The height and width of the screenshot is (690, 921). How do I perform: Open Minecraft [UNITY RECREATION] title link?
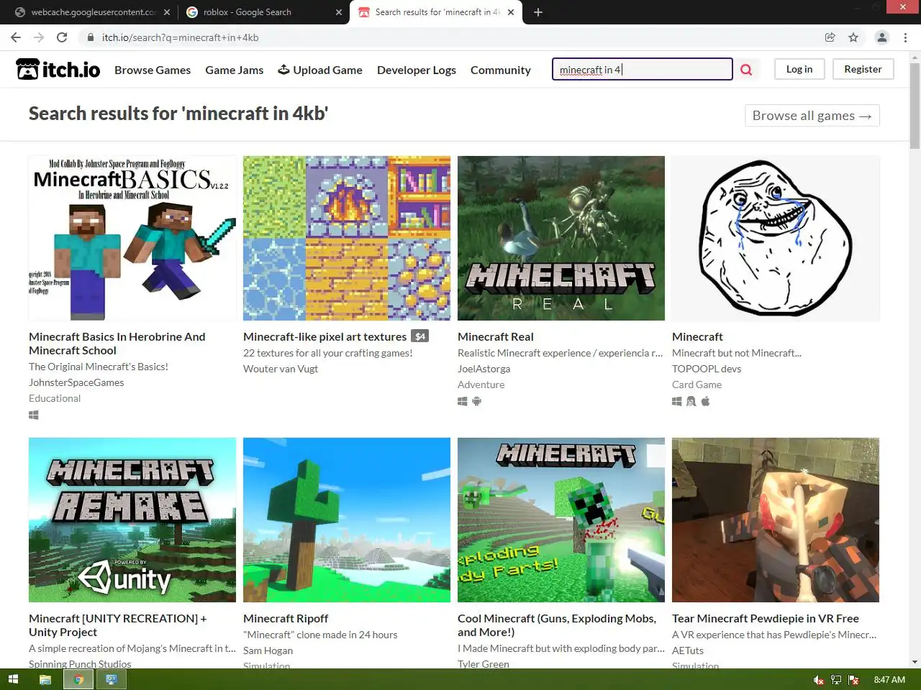118,625
